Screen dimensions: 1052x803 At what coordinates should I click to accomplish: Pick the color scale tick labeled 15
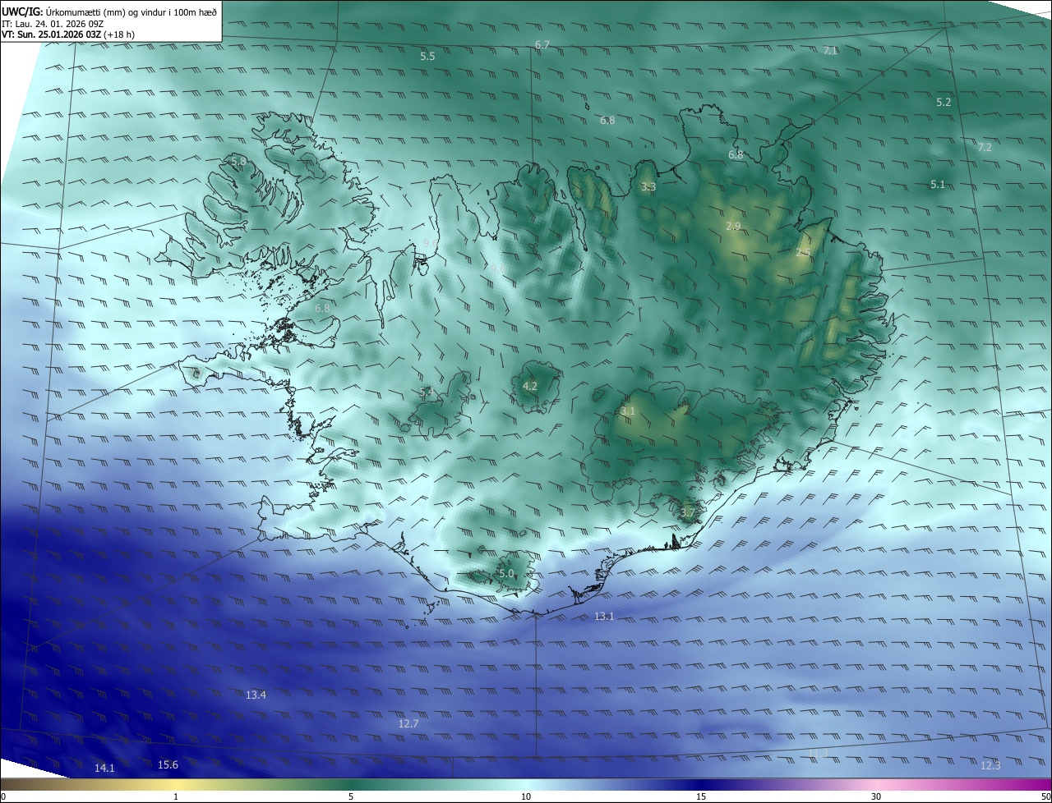click(x=701, y=796)
